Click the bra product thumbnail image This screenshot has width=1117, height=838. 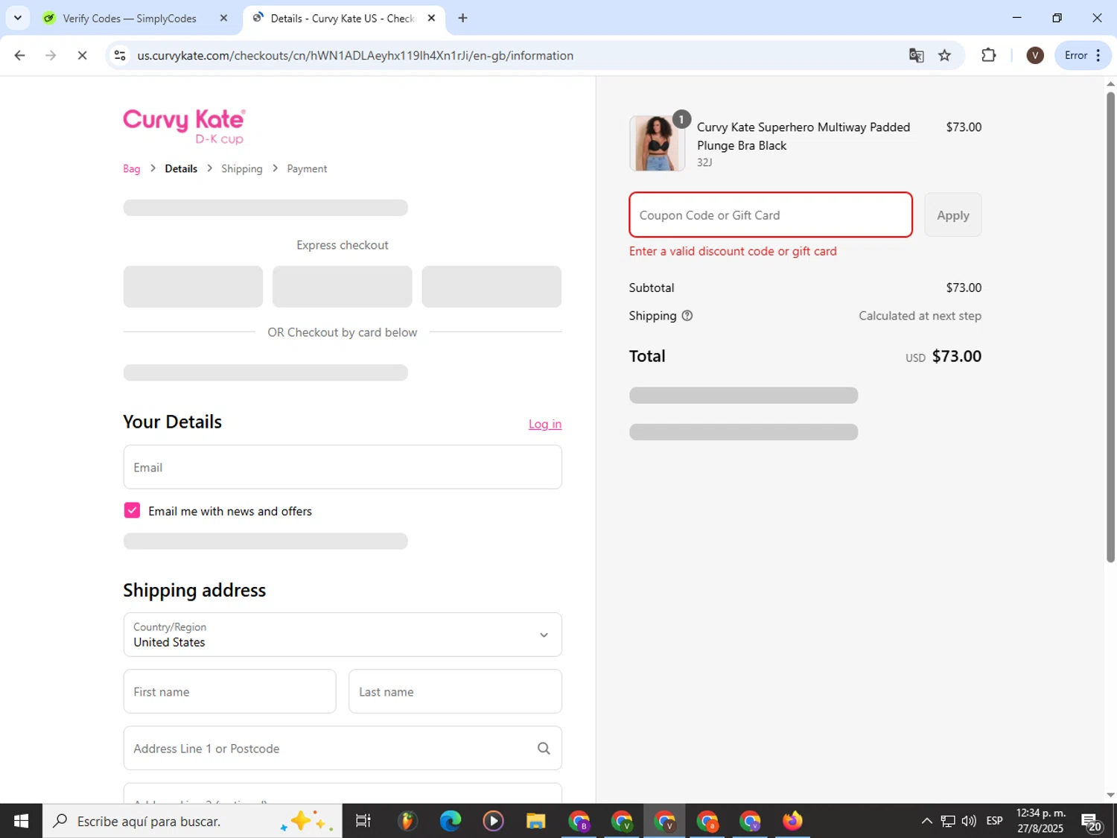pos(657,144)
